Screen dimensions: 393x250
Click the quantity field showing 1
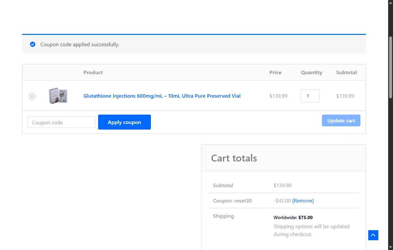[310, 96]
